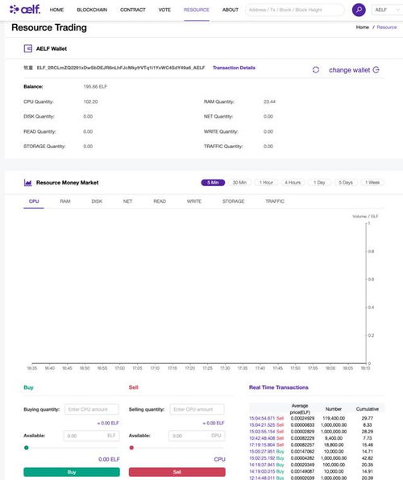Open the BLOCKCHAIN menu
The image size is (403, 480).
click(92, 10)
